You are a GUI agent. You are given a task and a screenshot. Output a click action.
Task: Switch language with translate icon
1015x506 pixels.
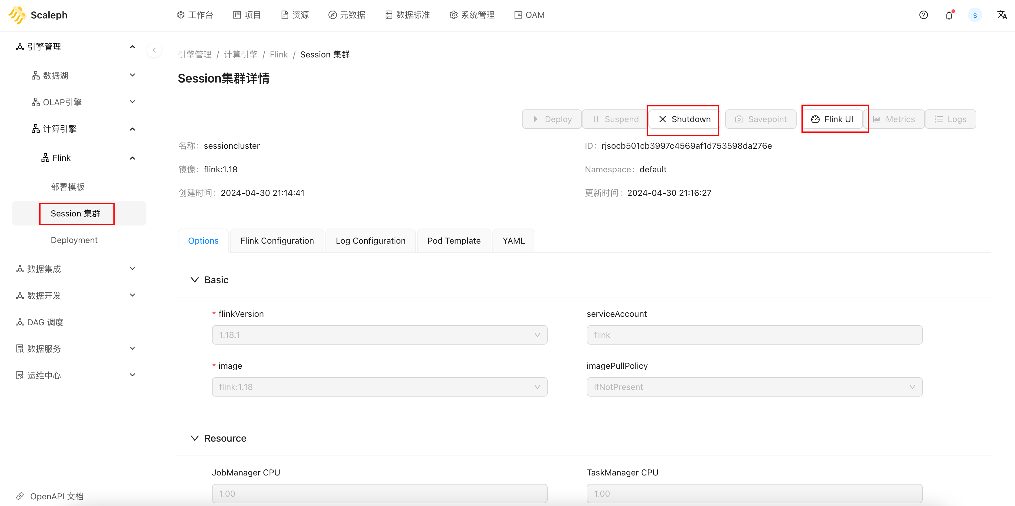[x=1002, y=15]
